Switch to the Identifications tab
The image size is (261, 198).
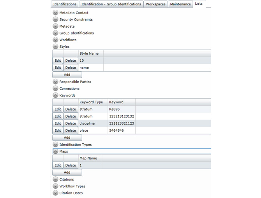65,4
